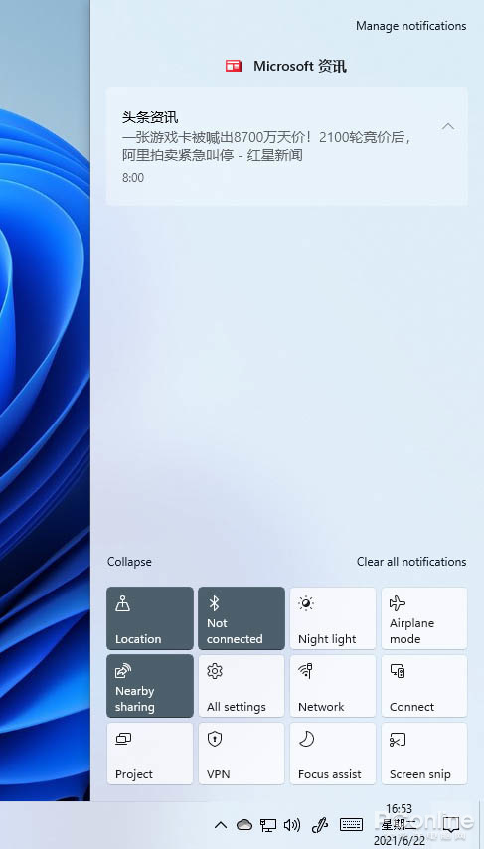Click the network computer tray icon
This screenshot has width=484, height=849.
[268, 825]
